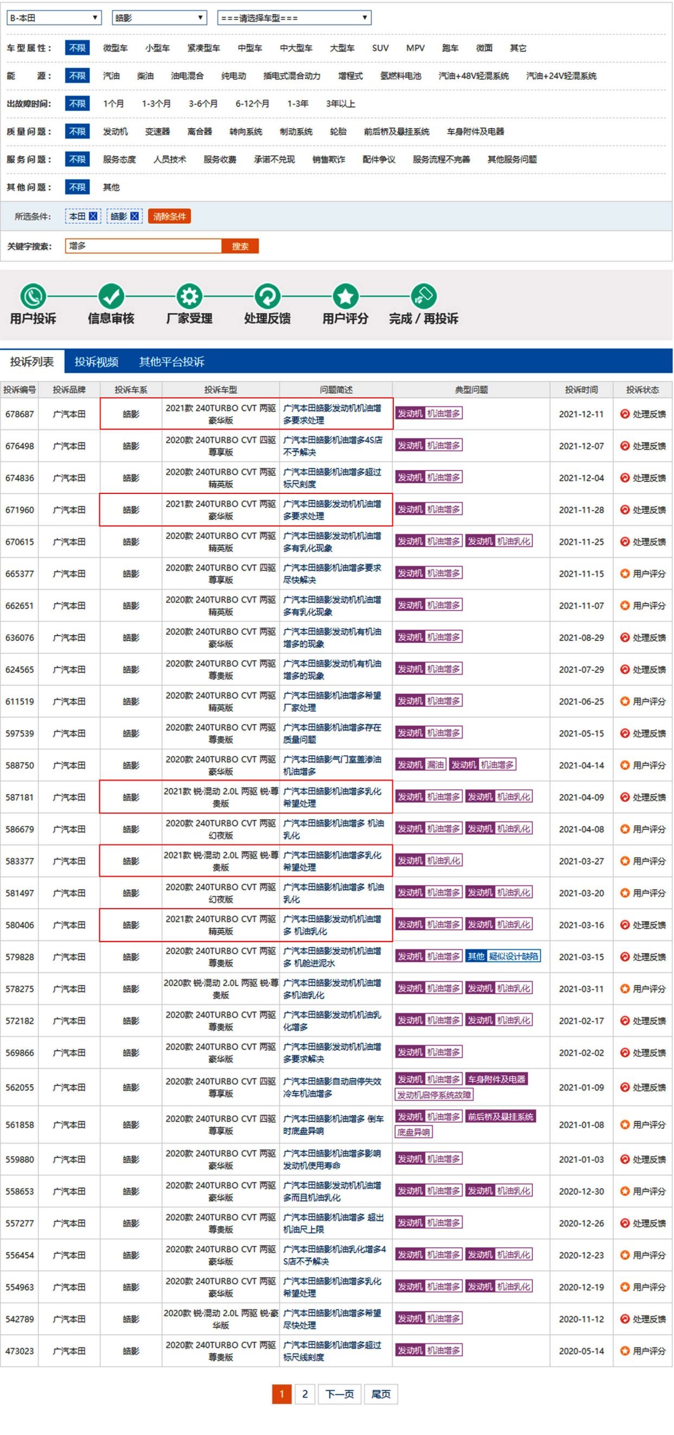Click the 用户投诉 phone step icon

pos(33,296)
